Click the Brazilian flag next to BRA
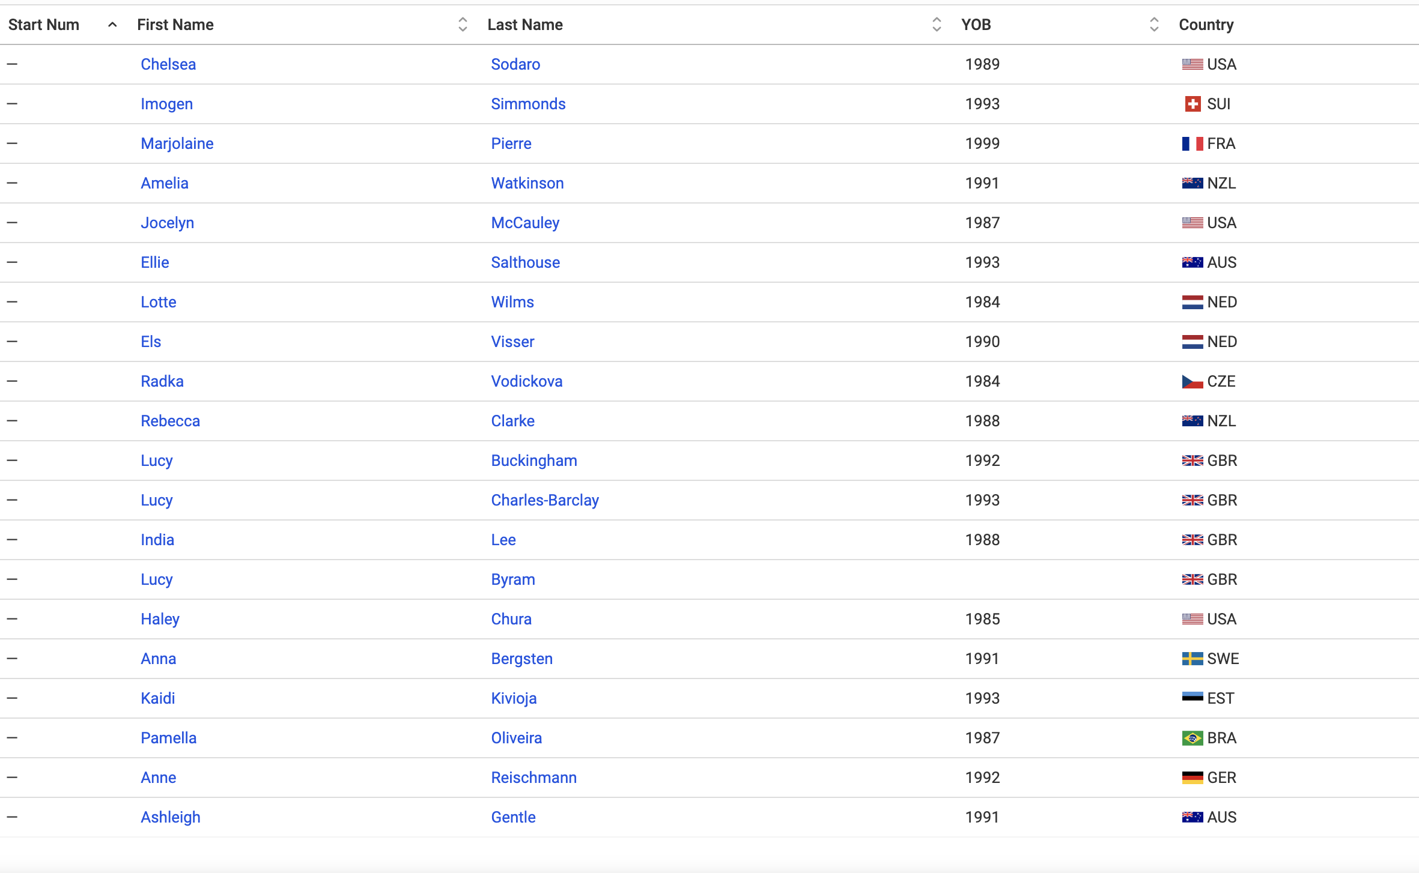The image size is (1419, 873). tap(1192, 738)
